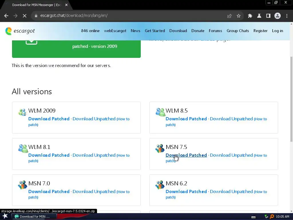Click the WLM 2009 messenger icon
The width and height of the screenshot is (293, 220).
coord(22,112)
